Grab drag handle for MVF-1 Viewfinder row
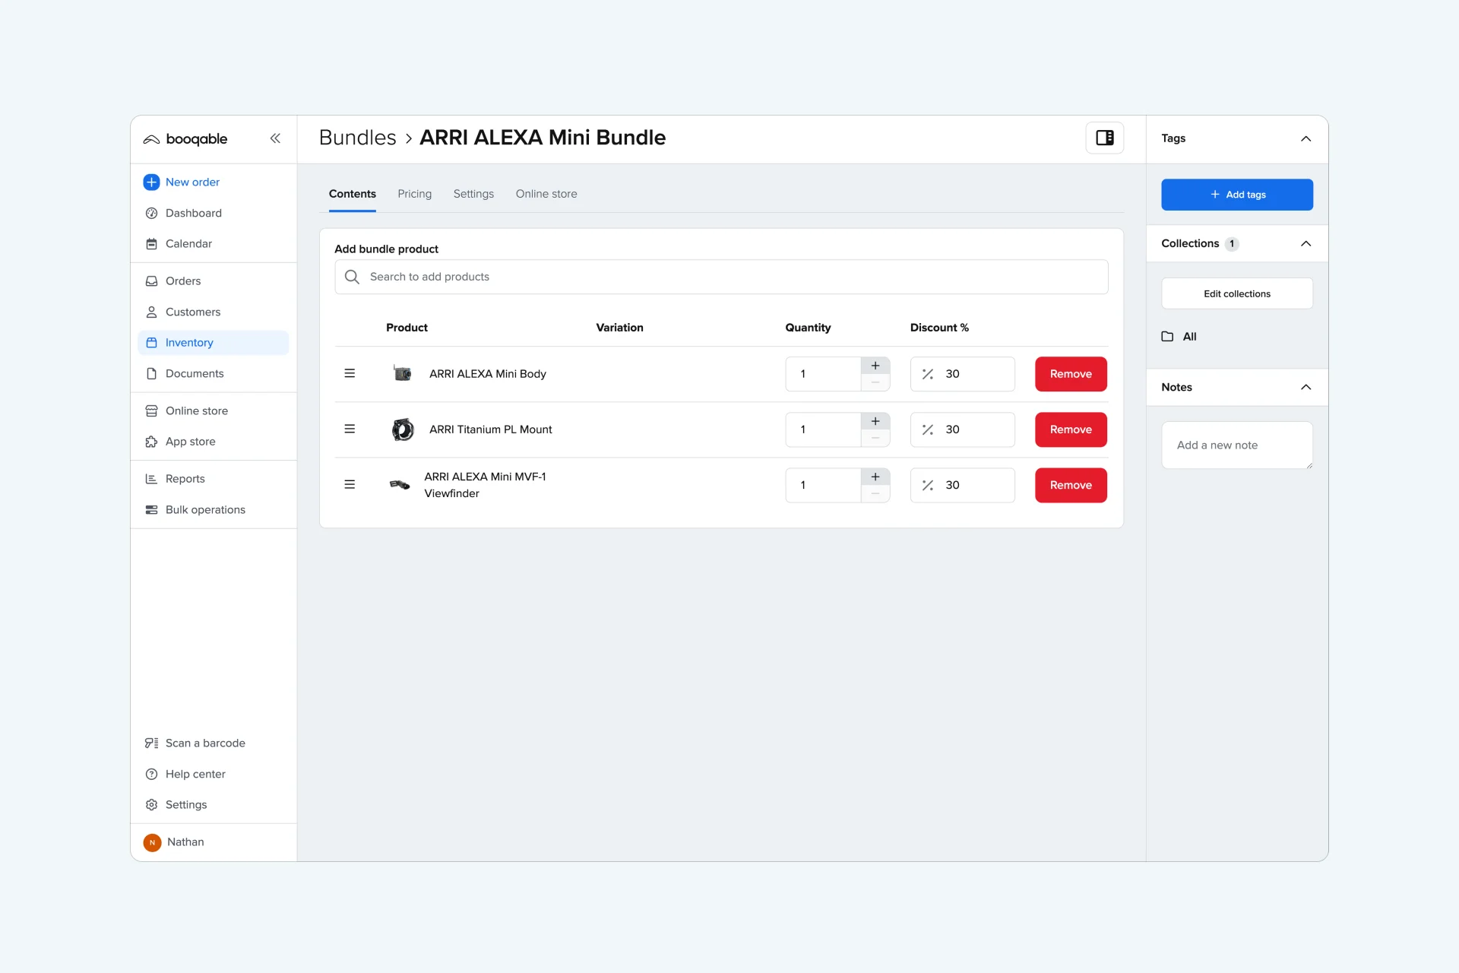 pos(350,485)
